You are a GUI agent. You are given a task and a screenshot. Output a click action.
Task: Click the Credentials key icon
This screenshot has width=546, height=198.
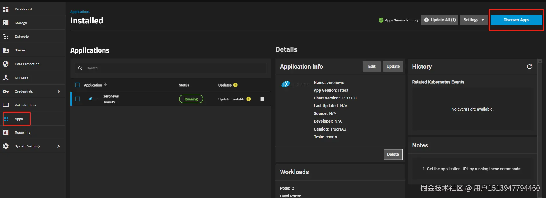6,91
